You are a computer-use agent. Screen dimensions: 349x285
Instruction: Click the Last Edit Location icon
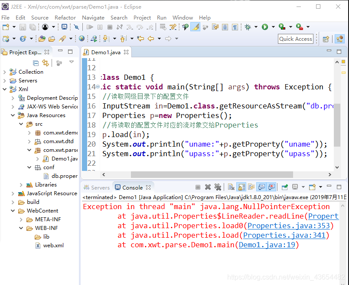point(140,39)
